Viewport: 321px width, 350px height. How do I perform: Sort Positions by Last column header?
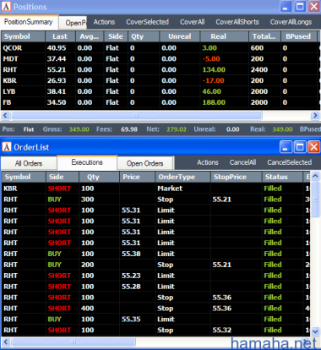click(x=60, y=36)
